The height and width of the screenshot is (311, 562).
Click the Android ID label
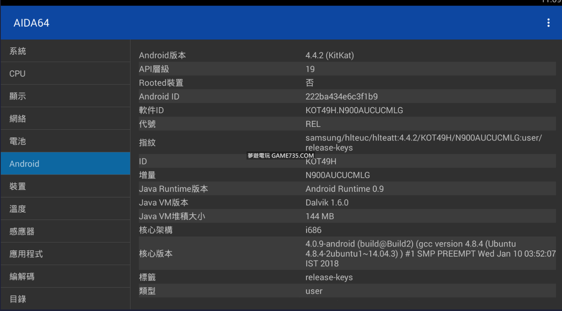tap(159, 96)
